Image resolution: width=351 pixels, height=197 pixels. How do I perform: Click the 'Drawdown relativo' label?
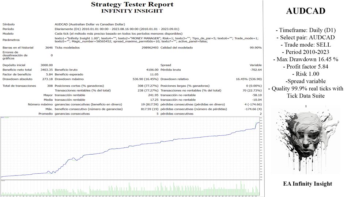(175, 79)
